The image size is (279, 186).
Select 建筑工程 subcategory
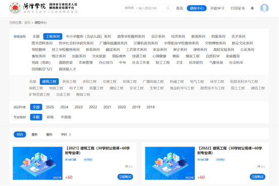49,82
